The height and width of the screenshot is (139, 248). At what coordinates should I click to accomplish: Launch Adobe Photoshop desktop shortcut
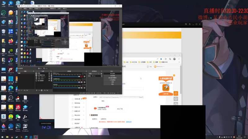pos(18,128)
